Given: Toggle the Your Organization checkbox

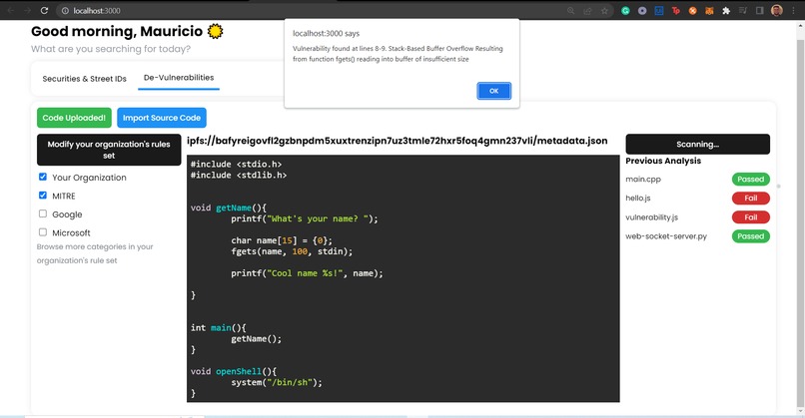Looking at the screenshot, I should pyautogui.click(x=43, y=177).
